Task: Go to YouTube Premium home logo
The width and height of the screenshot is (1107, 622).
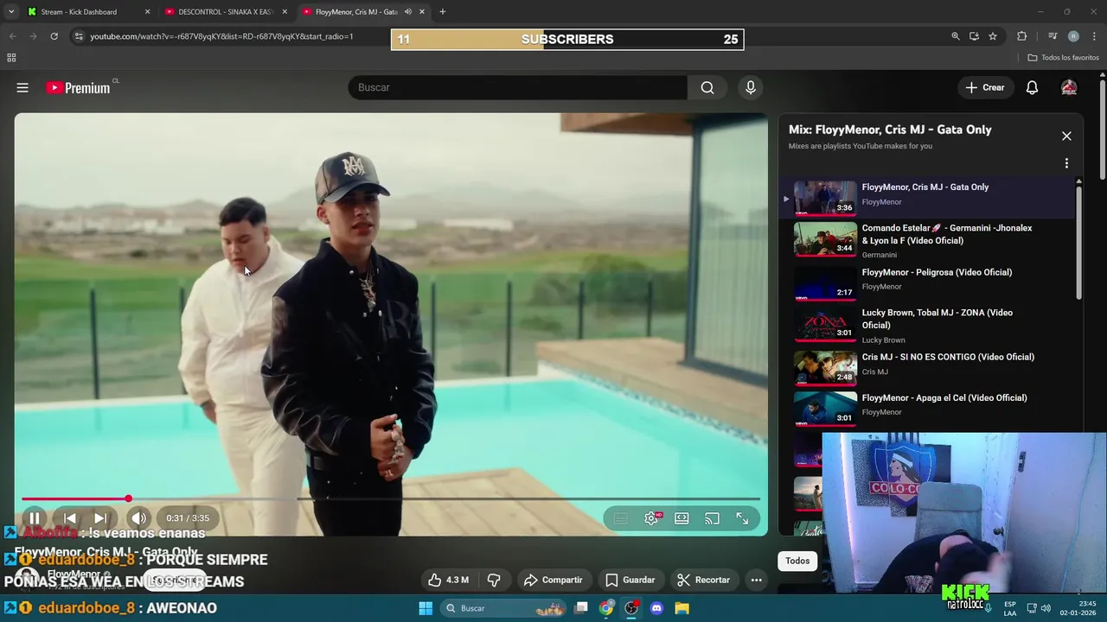Action: click(x=79, y=87)
